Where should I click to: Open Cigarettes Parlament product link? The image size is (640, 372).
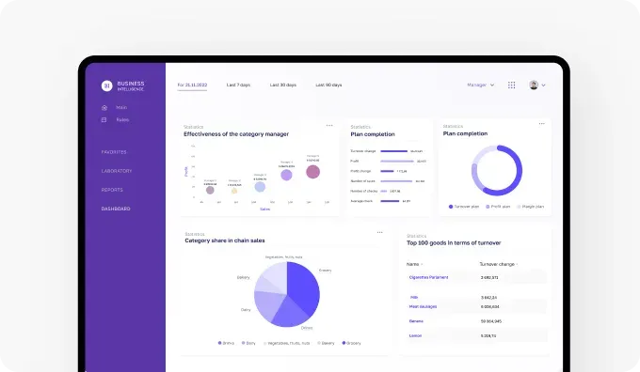428,277
